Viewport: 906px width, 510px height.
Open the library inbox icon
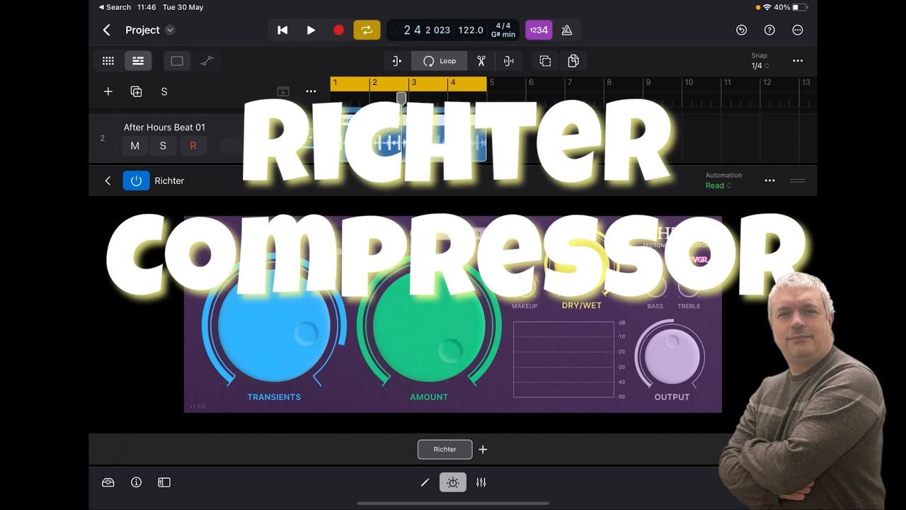tap(108, 482)
